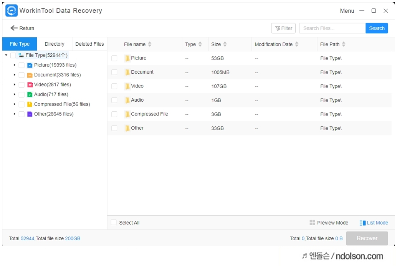The image size is (397, 266).
Task: Click the Recover button
Action: [x=367, y=238]
